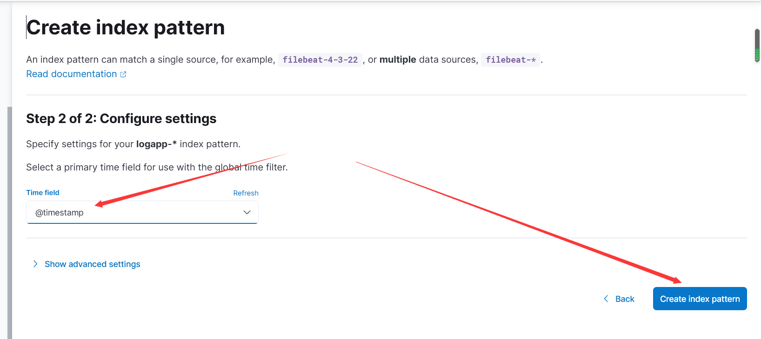Screen dimensions: 761x339
Task: Go back to the previous step
Action: [624, 299]
